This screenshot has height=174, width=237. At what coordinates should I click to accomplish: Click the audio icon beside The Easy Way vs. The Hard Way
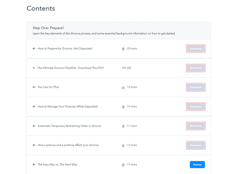pyautogui.click(x=34, y=165)
